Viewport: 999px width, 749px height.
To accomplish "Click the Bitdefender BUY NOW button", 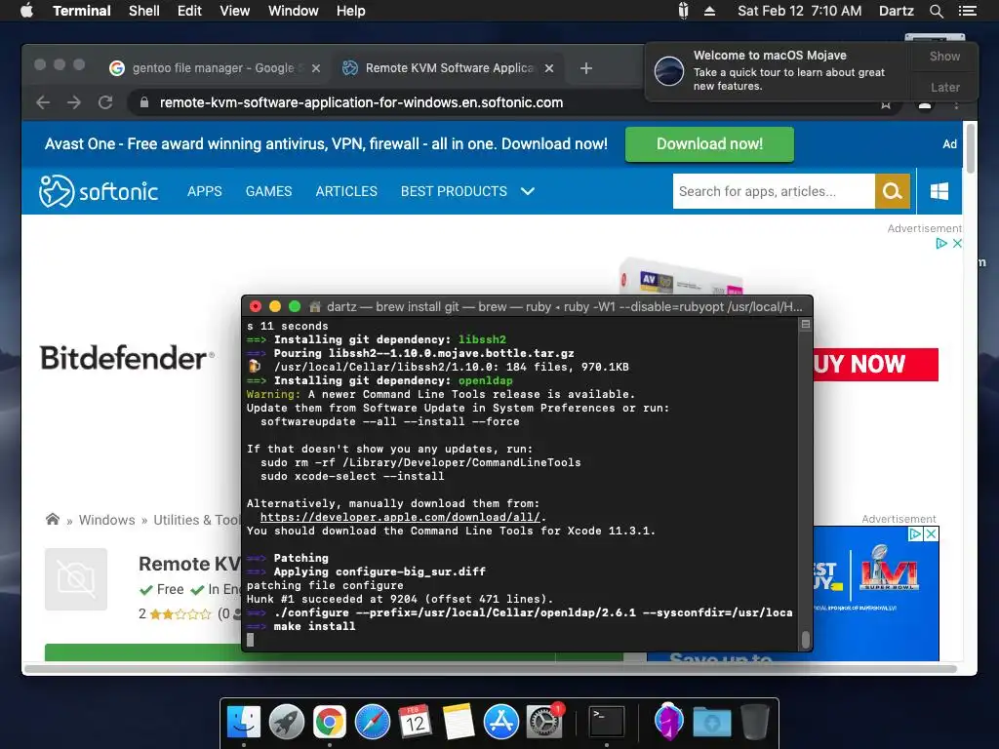I will tap(875, 365).
